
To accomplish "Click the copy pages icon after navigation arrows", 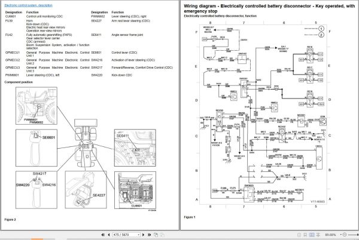I will click(x=156, y=235).
